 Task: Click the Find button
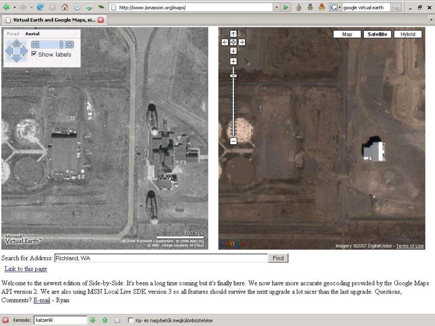[x=278, y=258]
